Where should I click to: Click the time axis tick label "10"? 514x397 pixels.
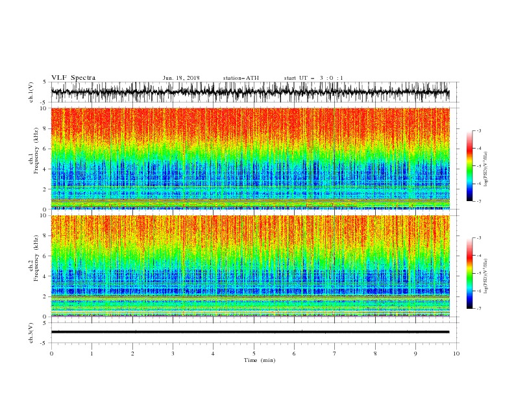456,354
